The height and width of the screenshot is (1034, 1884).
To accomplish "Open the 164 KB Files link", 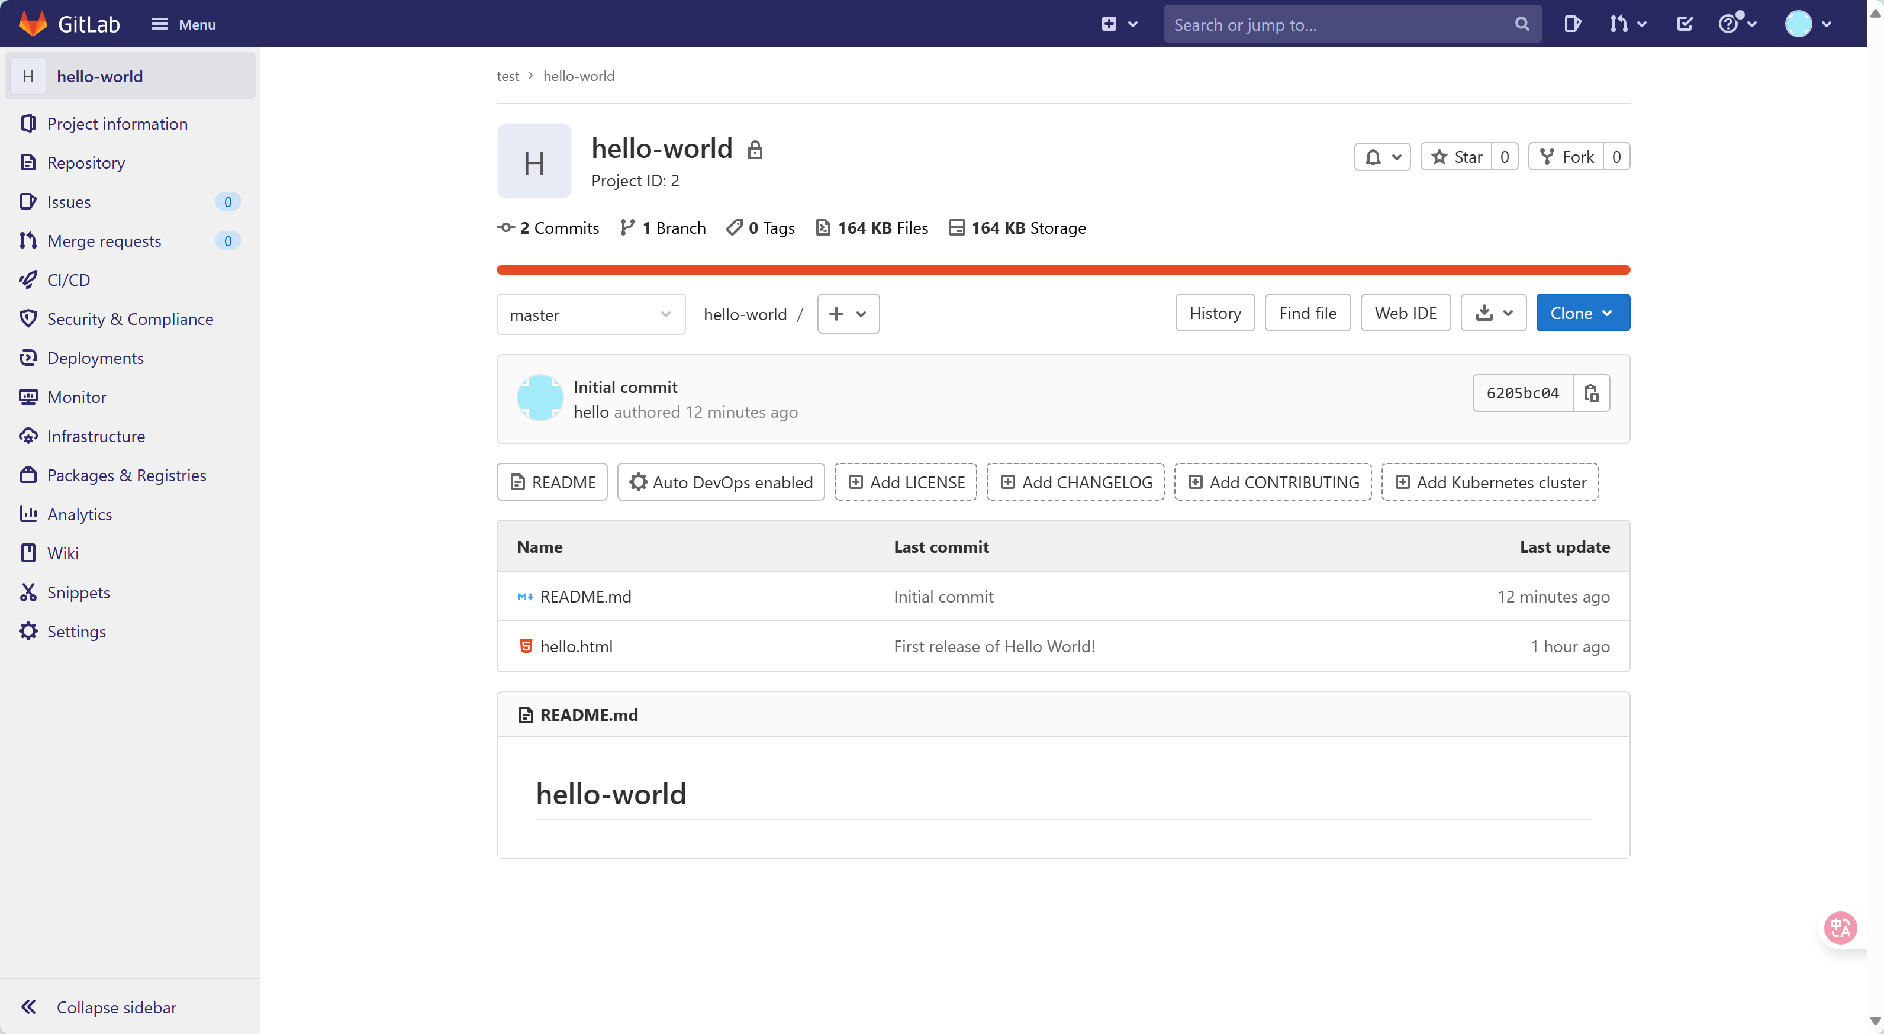I will (x=872, y=228).
